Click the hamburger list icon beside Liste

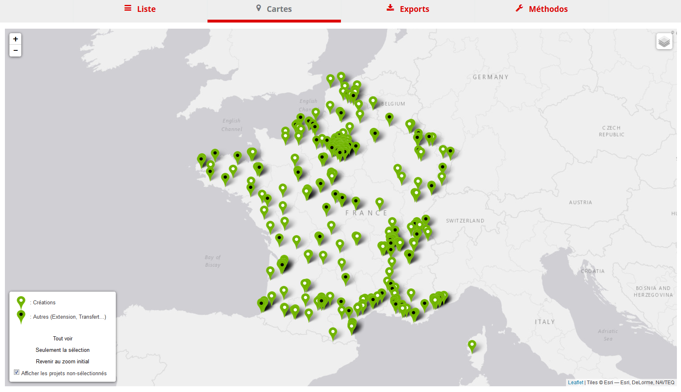point(128,8)
